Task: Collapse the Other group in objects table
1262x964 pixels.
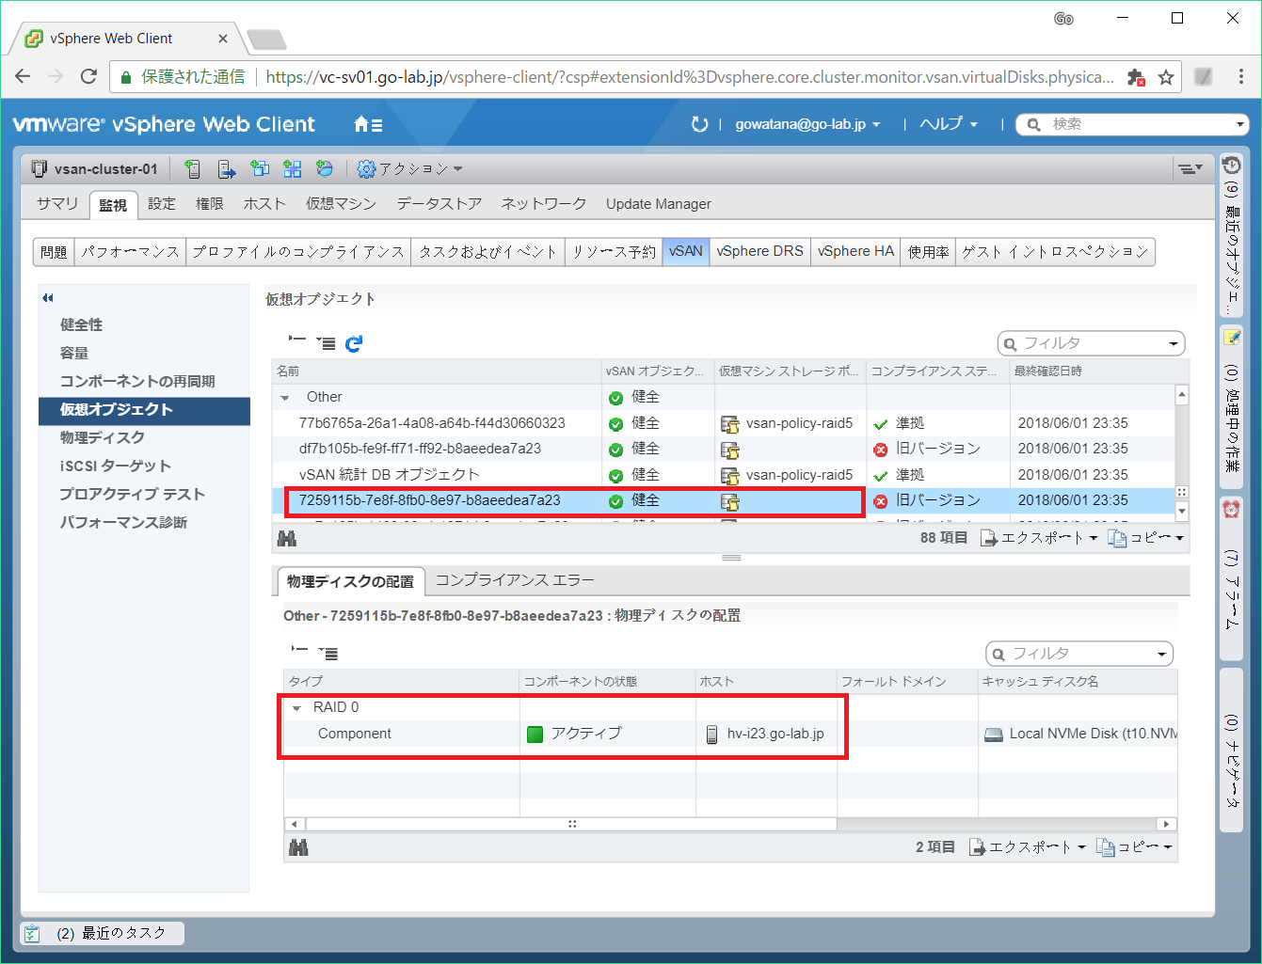Action: click(285, 398)
